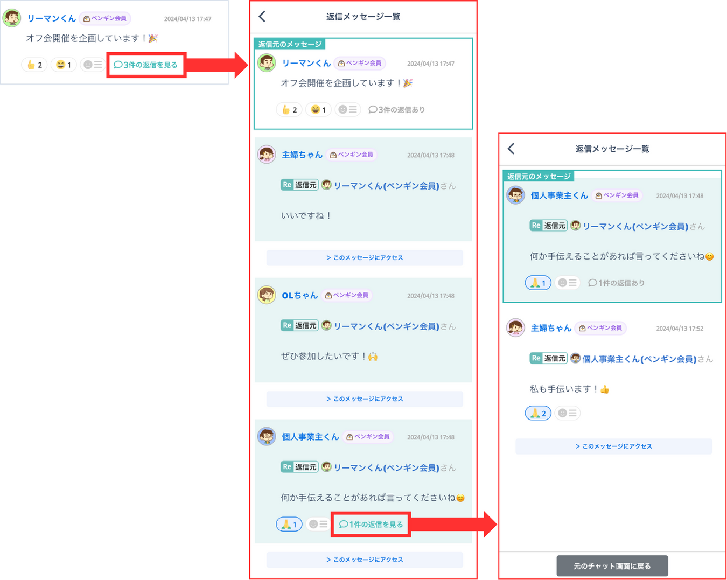
Task: Click the timestamp 2024/04/13 17:47 in the left snippet
Action: coord(187,19)
